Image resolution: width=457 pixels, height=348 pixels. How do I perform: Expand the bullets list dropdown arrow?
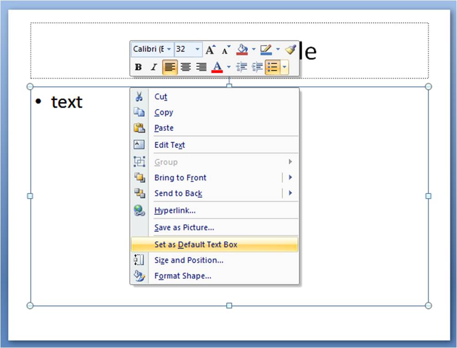(x=284, y=67)
